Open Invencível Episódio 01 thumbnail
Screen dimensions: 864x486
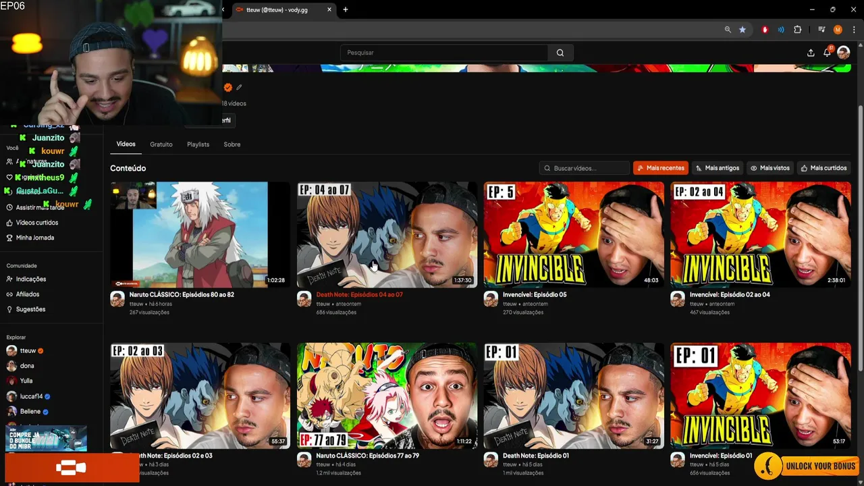tap(761, 396)
